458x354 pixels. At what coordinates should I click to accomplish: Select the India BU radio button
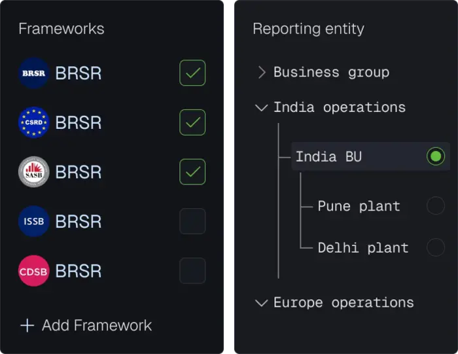click(x=436, y=156)
